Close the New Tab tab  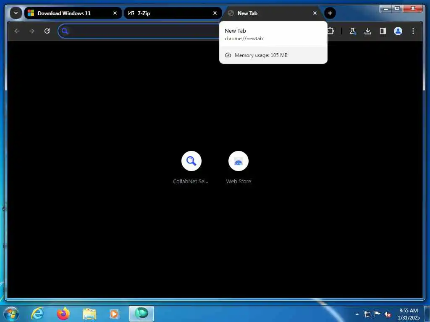[x=315, y=13]
